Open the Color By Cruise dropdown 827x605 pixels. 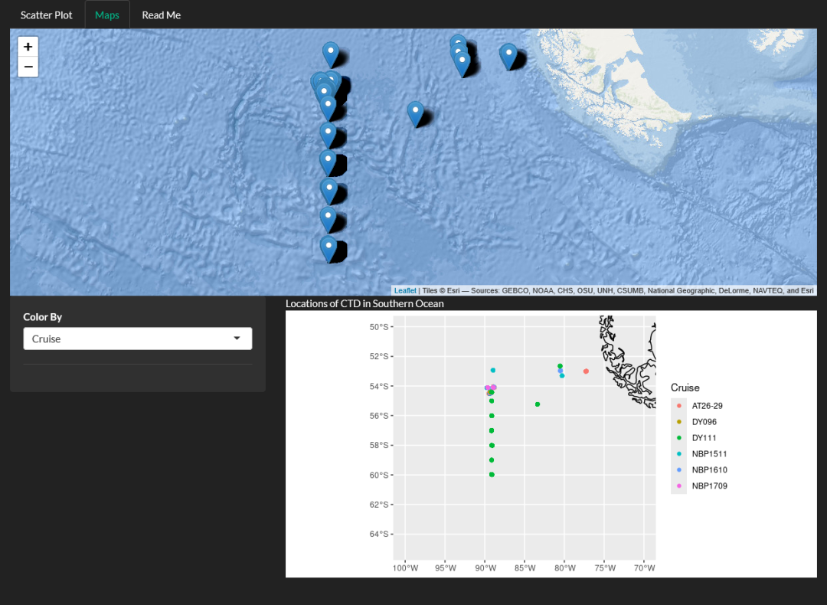click(138, 338)
